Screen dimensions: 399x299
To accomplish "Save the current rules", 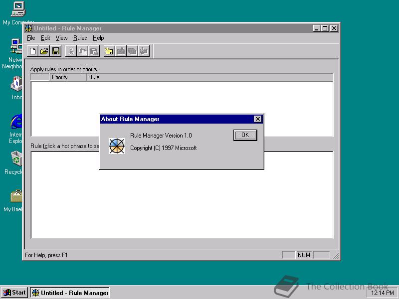I will [x=56, y=50].
